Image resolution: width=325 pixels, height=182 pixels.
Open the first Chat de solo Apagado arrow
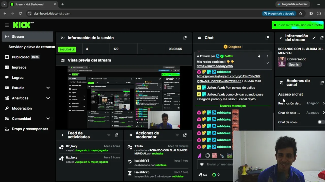[x=324, y=113]
